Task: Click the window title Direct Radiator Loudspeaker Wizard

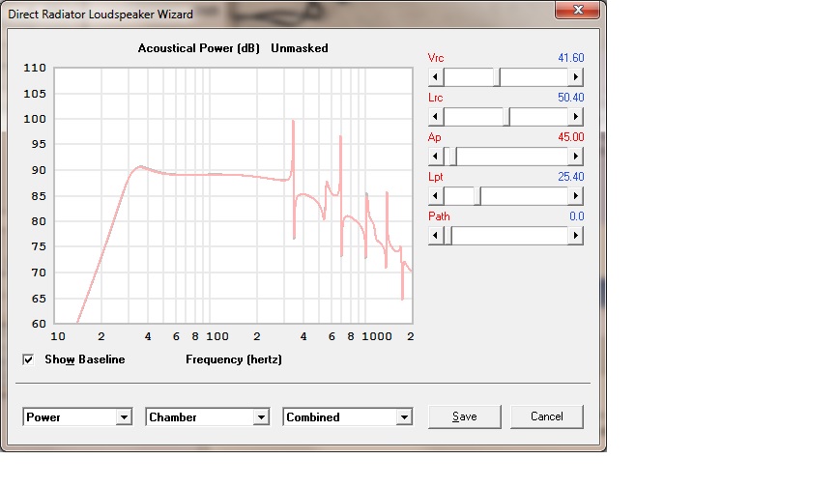Action: [101, 14]
